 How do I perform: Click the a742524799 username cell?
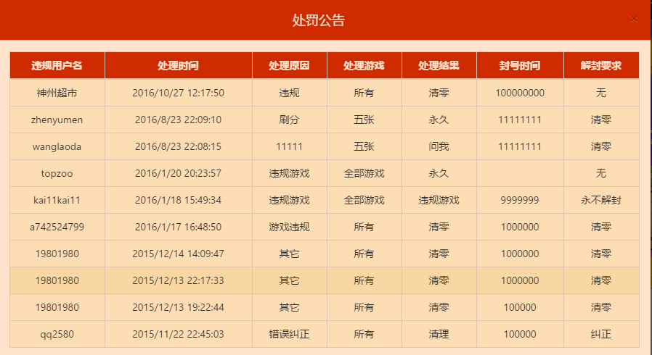coord(57,227)
